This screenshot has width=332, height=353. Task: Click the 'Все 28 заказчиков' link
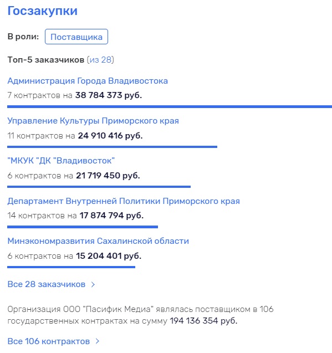47,284
